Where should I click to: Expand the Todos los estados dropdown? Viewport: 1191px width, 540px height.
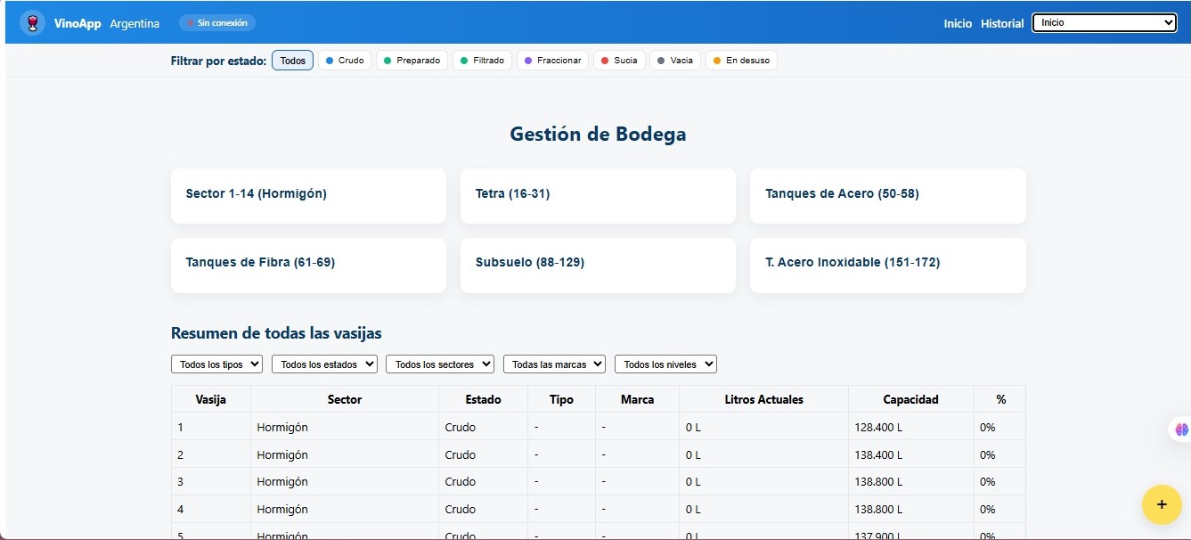324,364
